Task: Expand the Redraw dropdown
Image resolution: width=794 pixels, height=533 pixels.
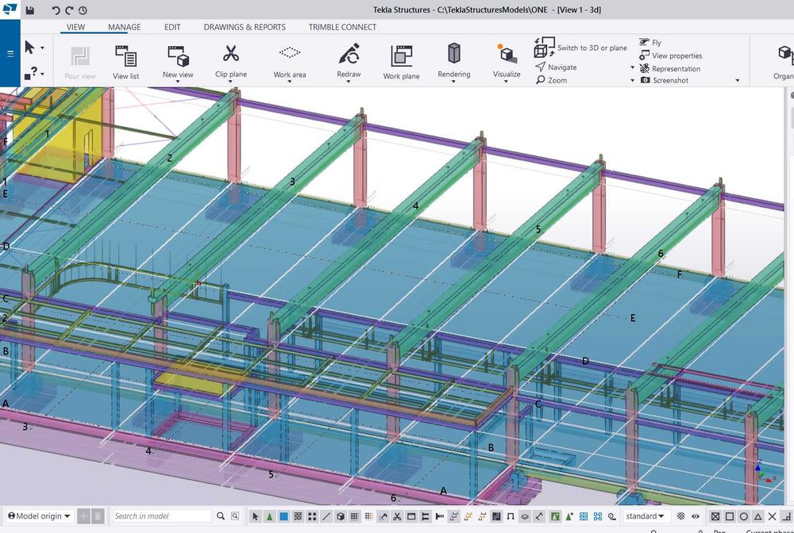Action: tap(349, 82)
